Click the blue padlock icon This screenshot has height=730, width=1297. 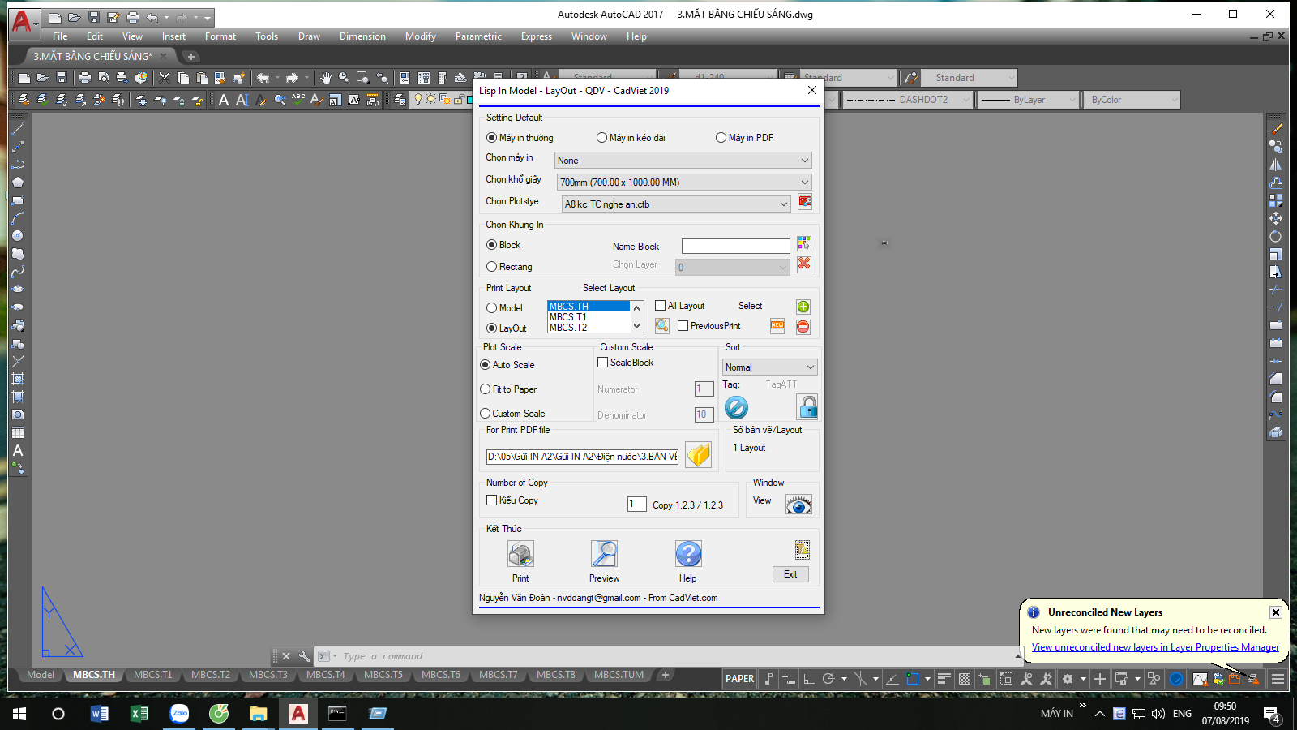coord(807,407)
